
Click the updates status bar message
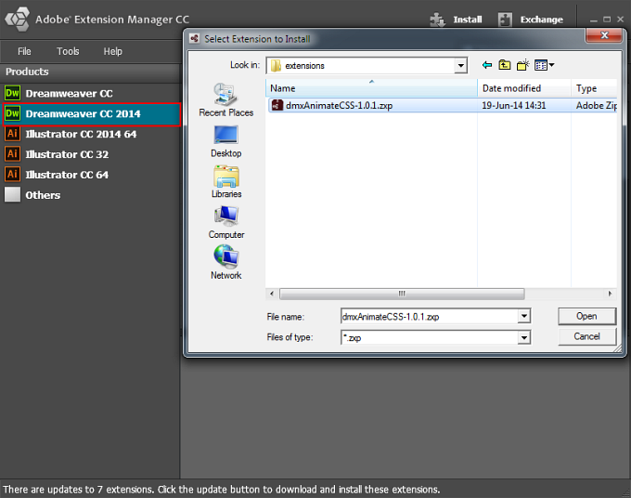222,489
